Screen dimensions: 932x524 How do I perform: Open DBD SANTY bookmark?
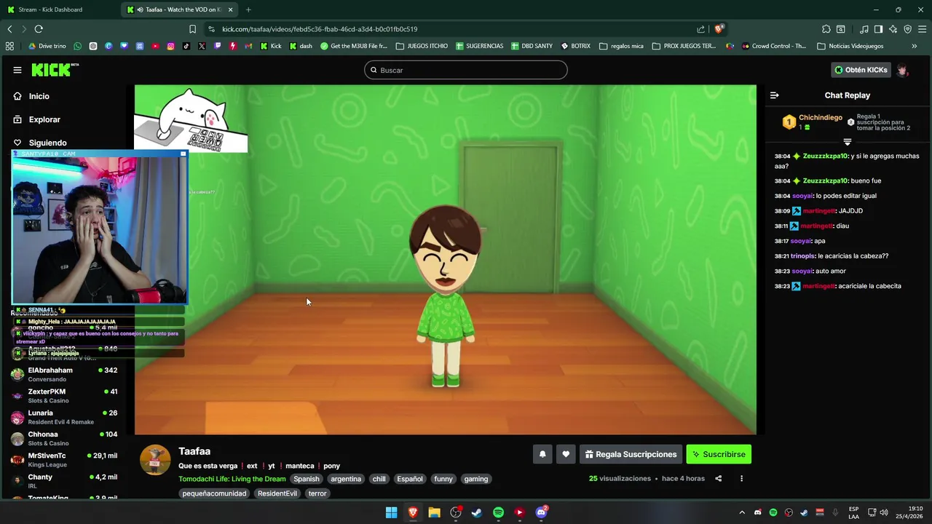point(532,46)
